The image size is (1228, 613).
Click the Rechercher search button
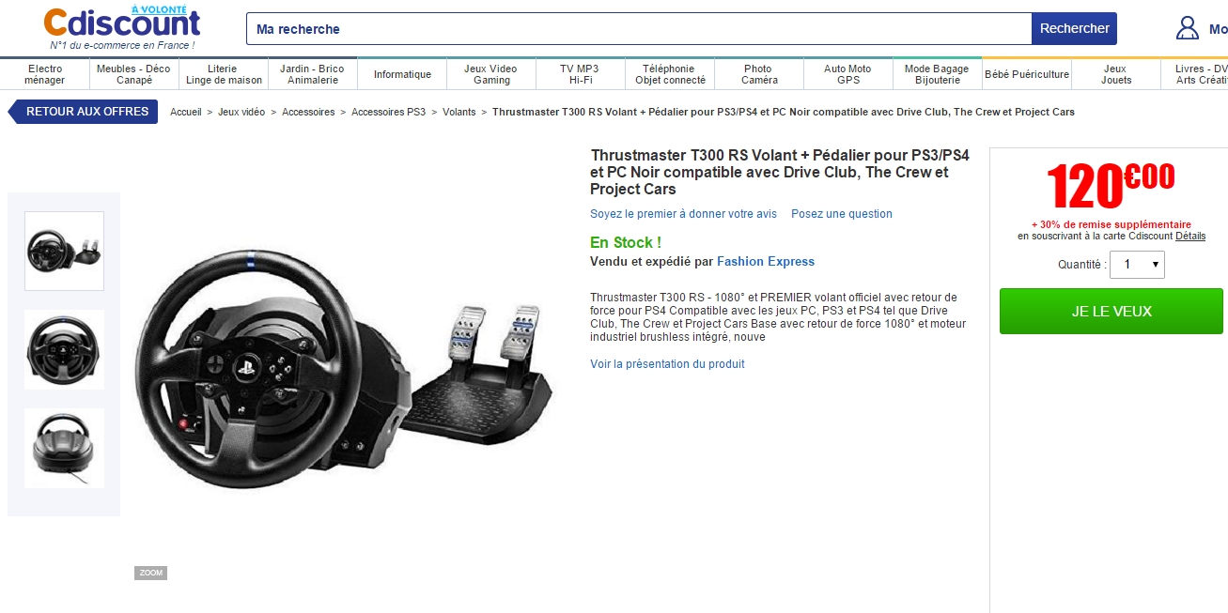pos(1075,29)
